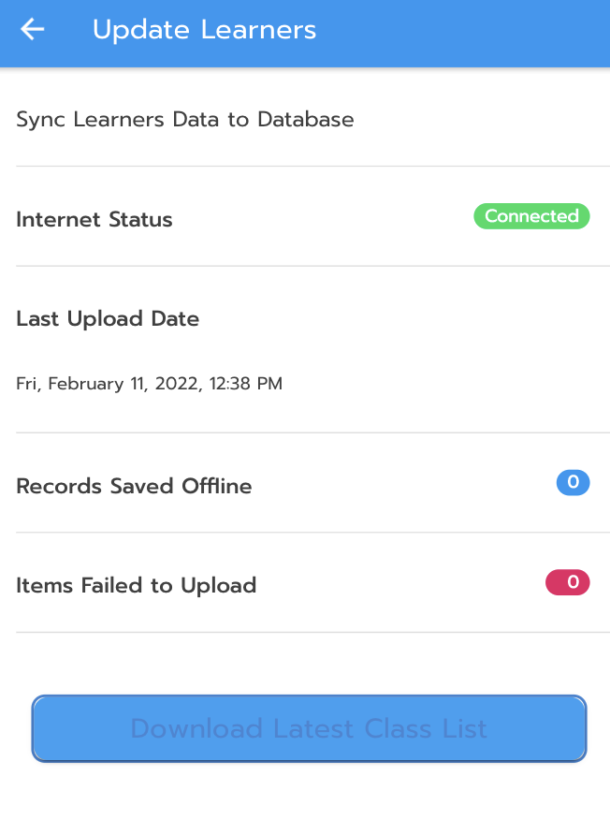Image resolution: width=610 pixels, height=820 pixels.
Task: Click the word Upload in Items Failed label
Action: 218,586
